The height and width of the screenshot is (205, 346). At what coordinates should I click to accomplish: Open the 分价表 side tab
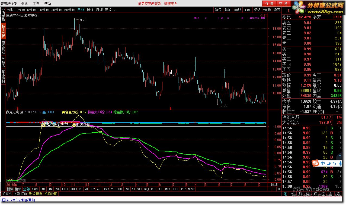(x=3, y=62)
